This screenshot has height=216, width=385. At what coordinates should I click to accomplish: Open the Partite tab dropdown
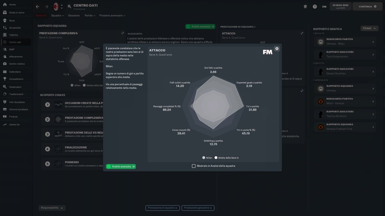(x=90, y=15)
